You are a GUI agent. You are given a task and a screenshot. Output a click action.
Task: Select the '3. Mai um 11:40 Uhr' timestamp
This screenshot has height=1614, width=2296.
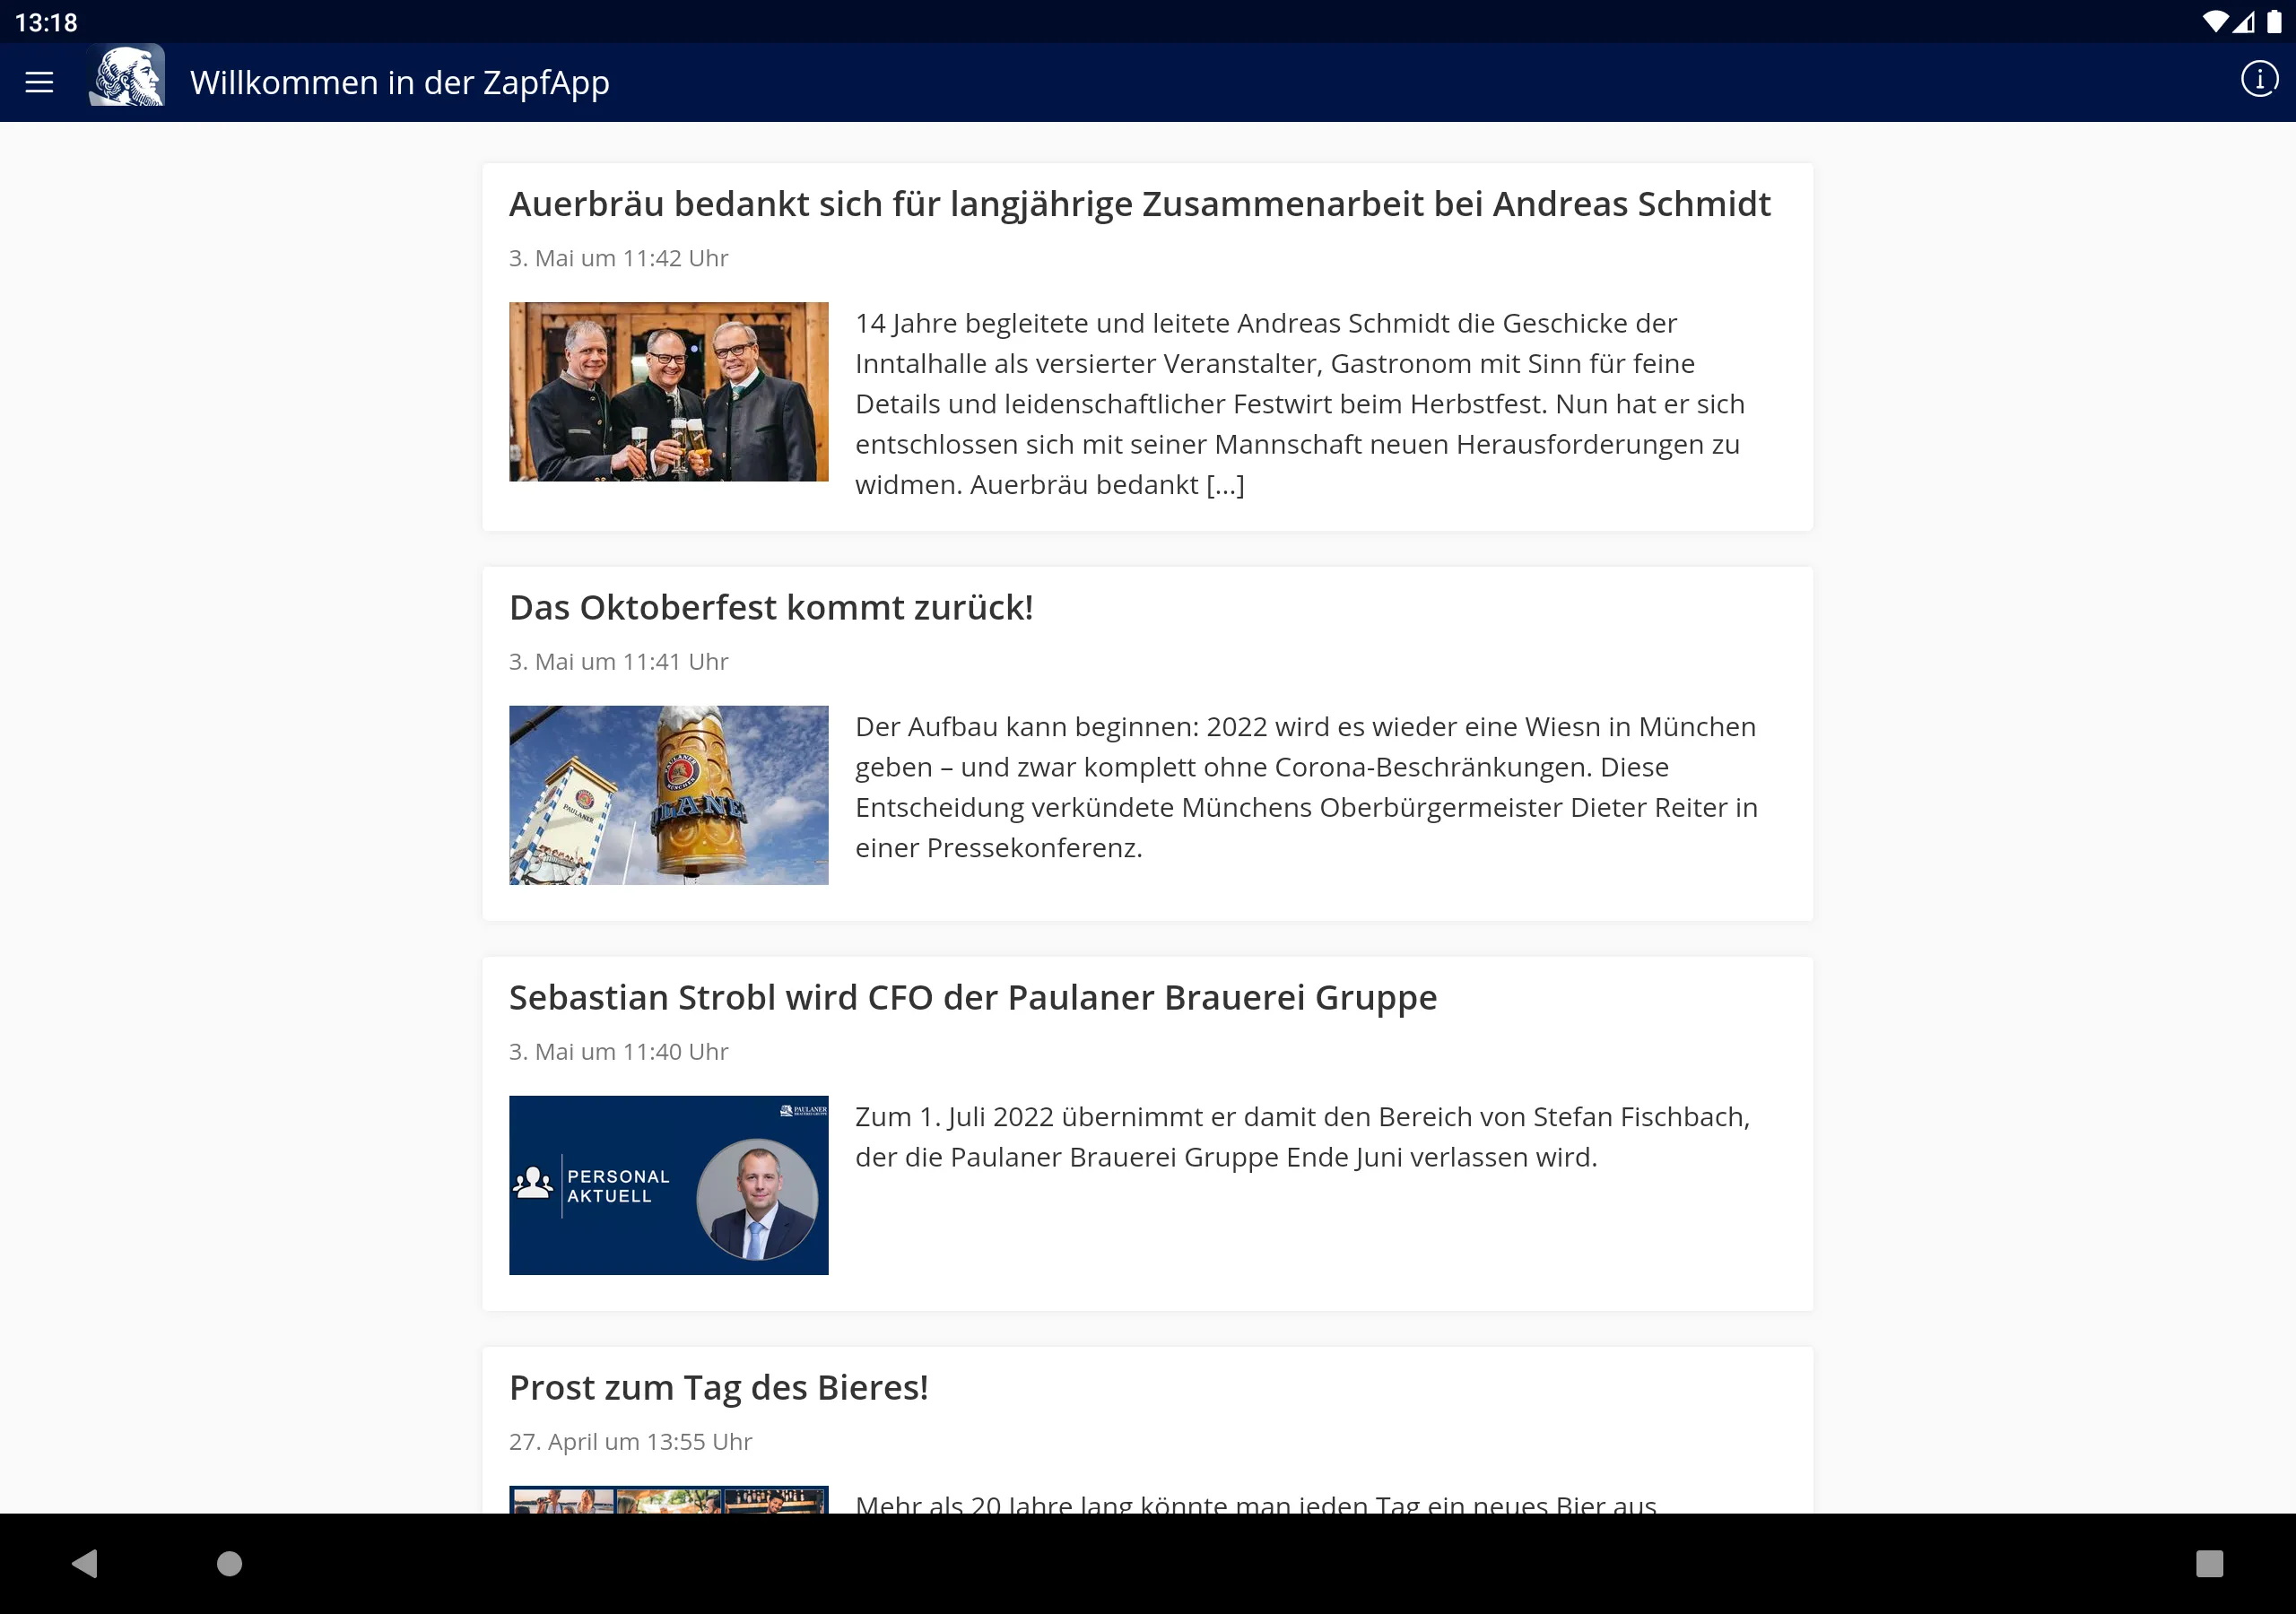click(618, 1052)
